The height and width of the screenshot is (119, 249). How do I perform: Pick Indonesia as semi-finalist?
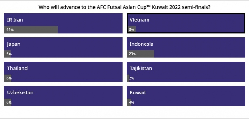pos(186,47)
